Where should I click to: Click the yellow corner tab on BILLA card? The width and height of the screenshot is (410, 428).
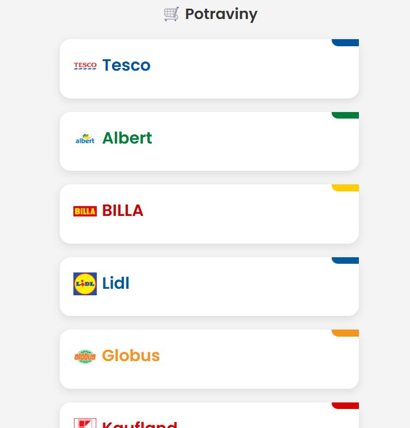pos(346,188)
